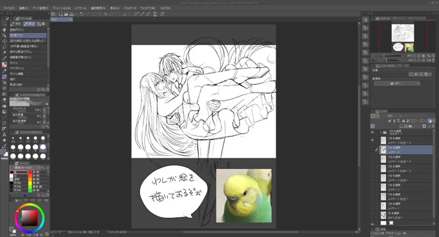439x237 pixels.
Task: Open the expression color カラー dropdown
Action: pyautogui.click(x=397, y=84)
